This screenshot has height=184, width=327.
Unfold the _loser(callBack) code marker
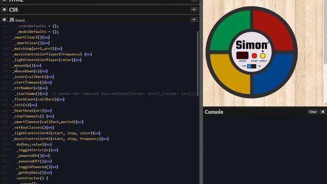click(50, 77)
